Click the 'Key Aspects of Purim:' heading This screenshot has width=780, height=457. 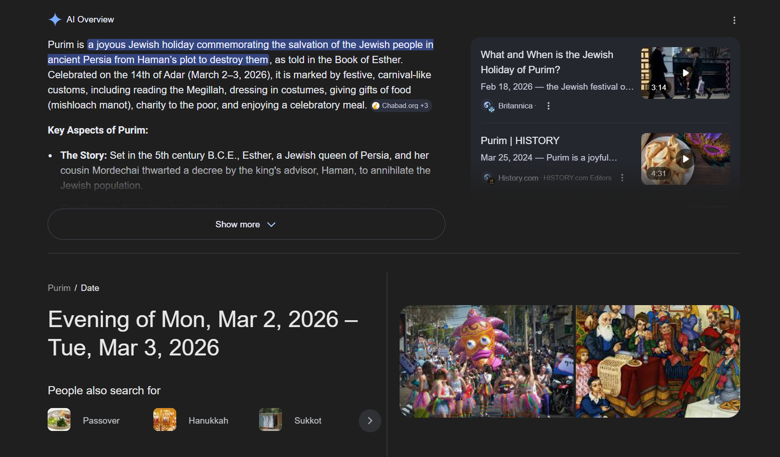click(x=98, y=130)
